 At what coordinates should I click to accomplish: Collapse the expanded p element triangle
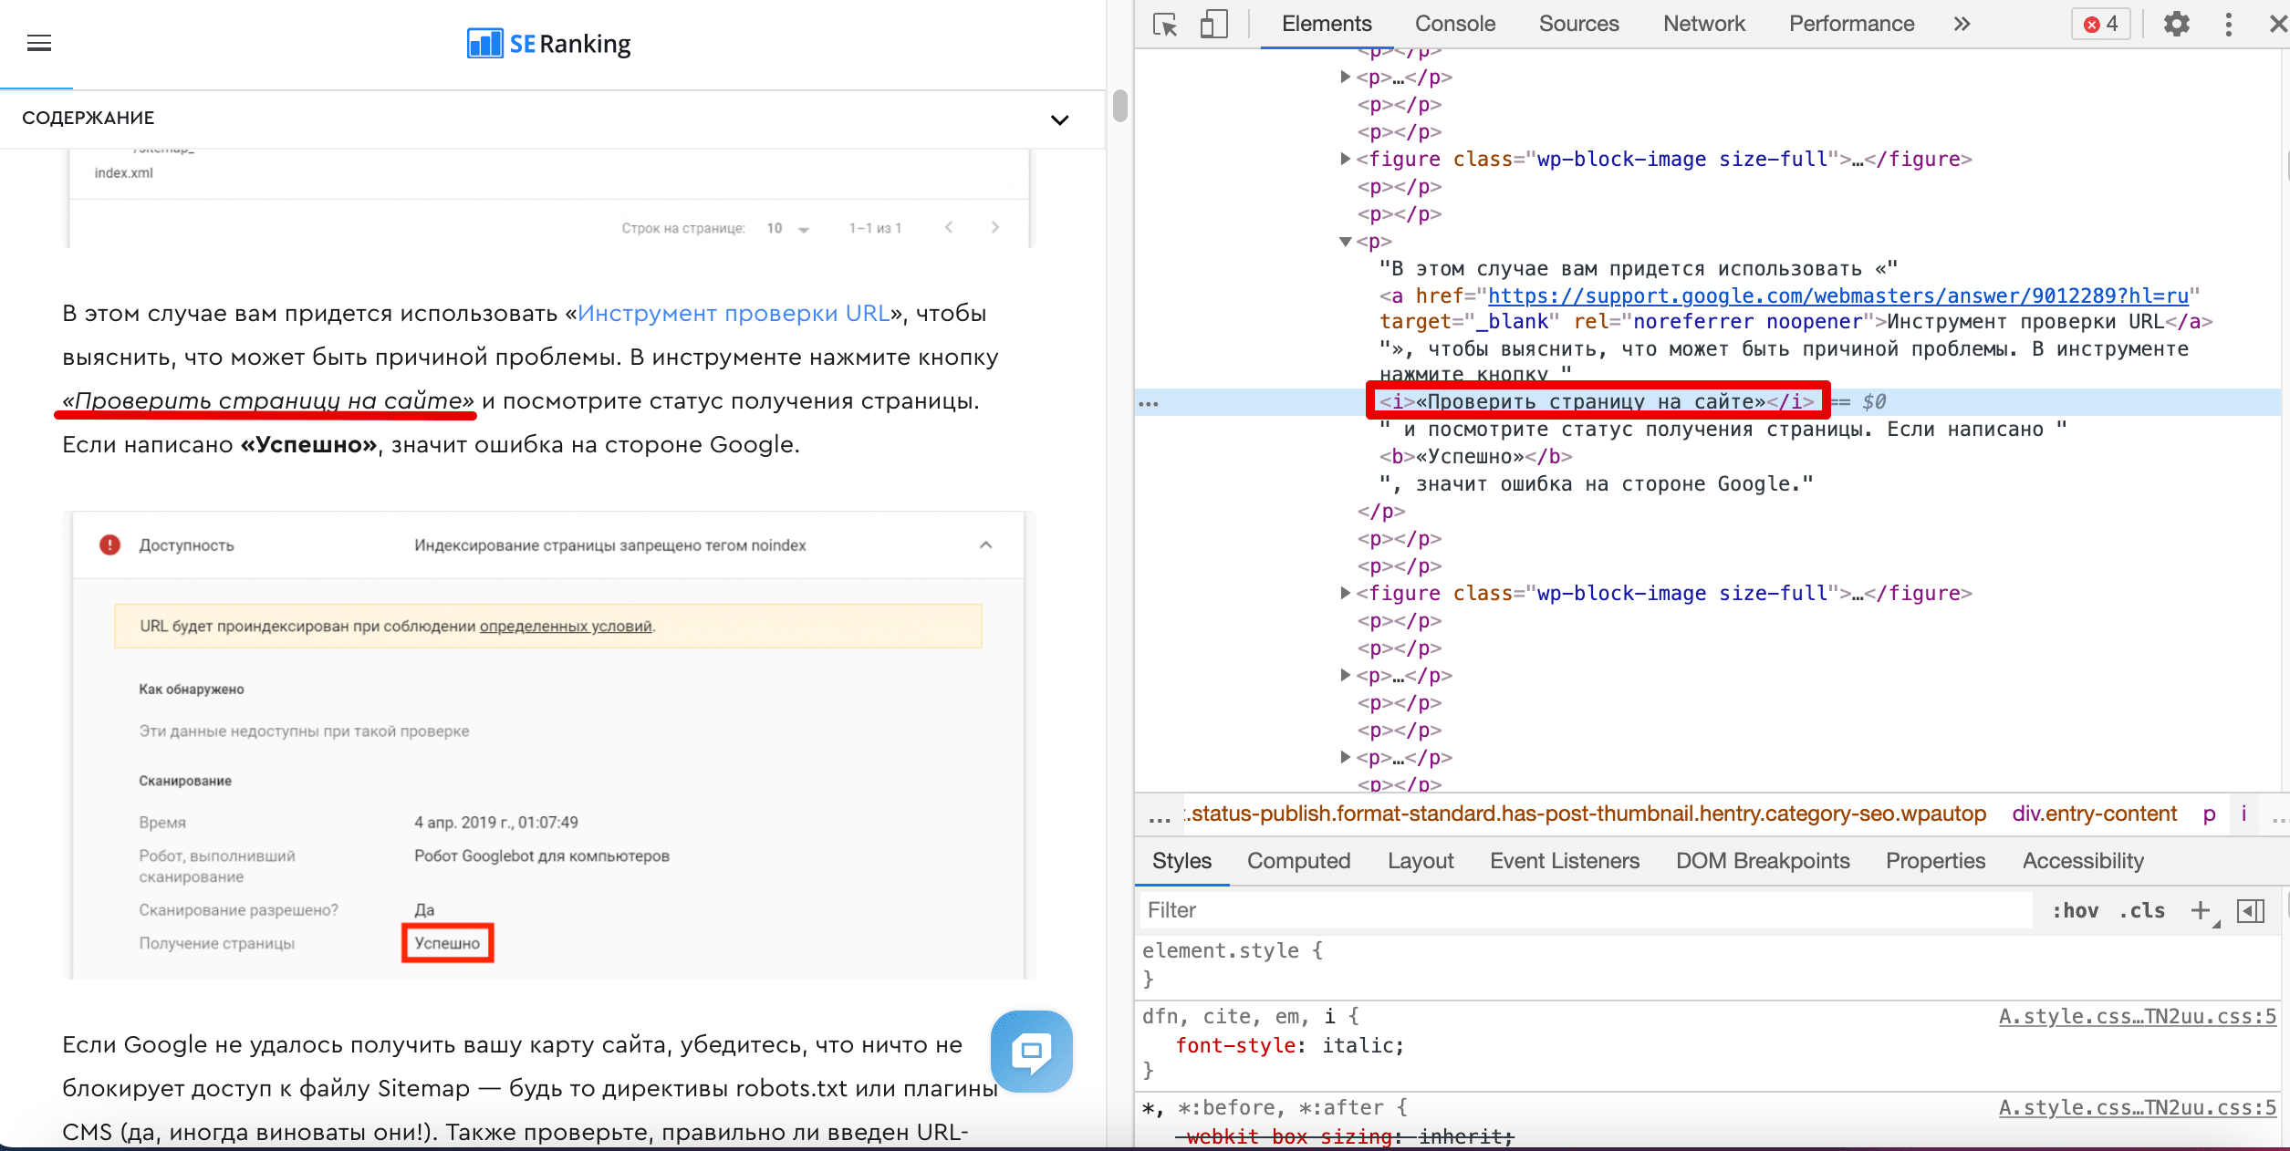(x=1345, y=242)
